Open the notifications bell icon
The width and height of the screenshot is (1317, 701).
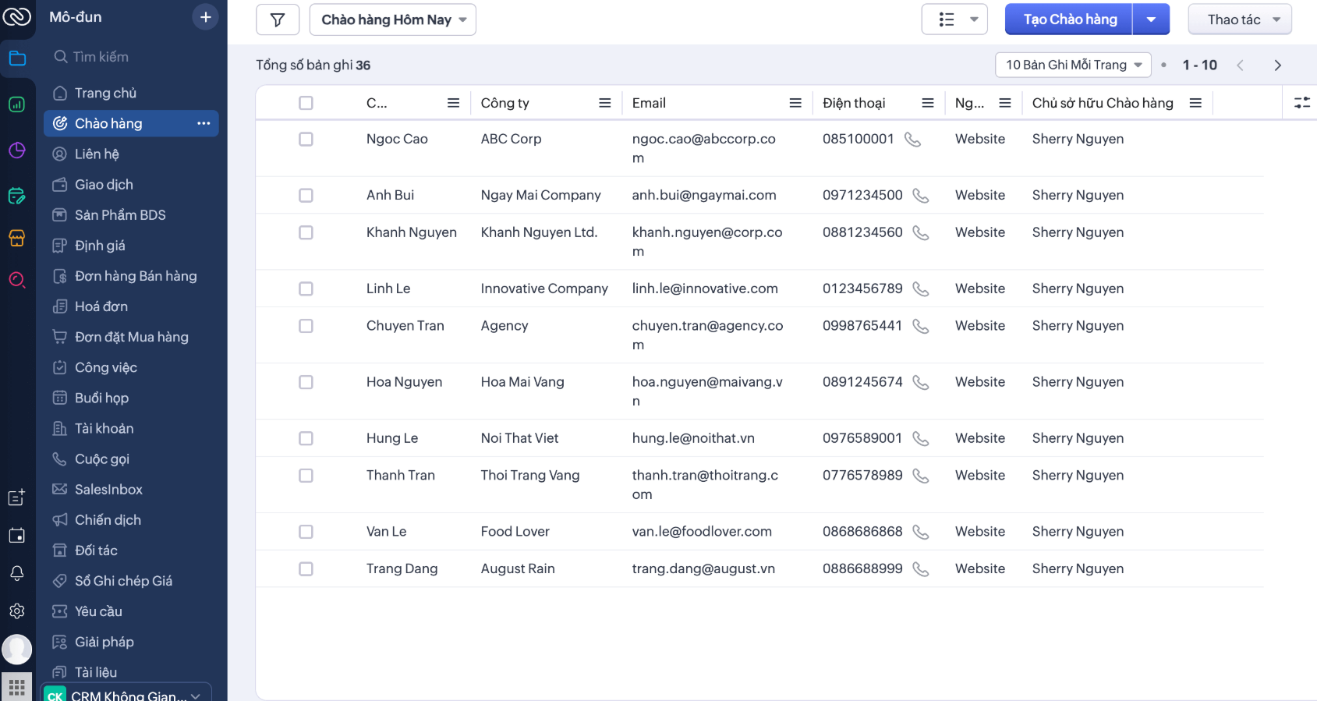pos(17,573)
